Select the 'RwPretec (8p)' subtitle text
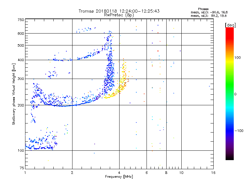This screenshot has width=251, height=188. 119,15
